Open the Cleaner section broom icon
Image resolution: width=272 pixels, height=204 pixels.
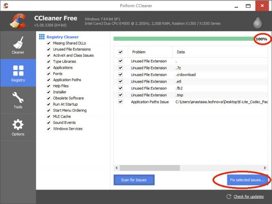(18, 42)
